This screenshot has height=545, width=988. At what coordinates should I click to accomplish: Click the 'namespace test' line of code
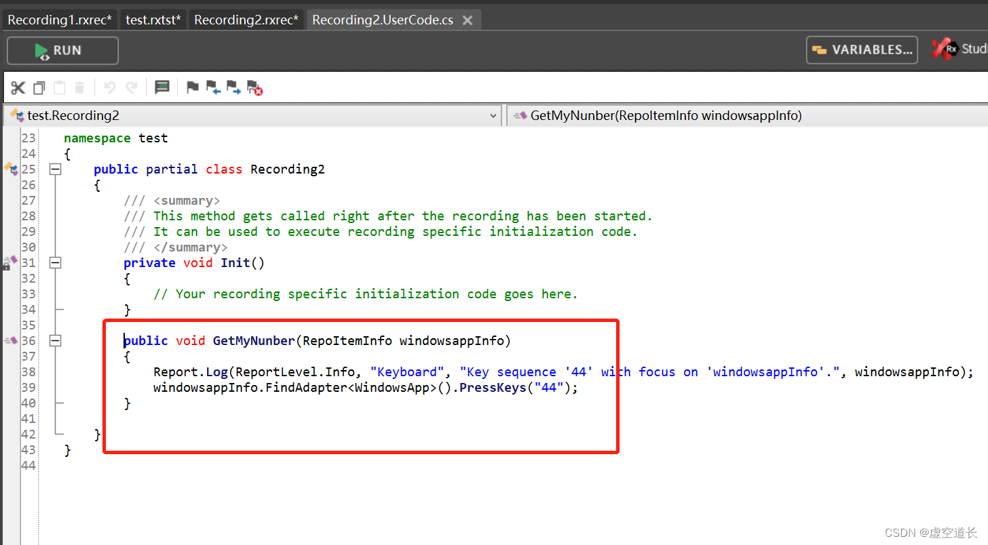(x=116, y=138)
